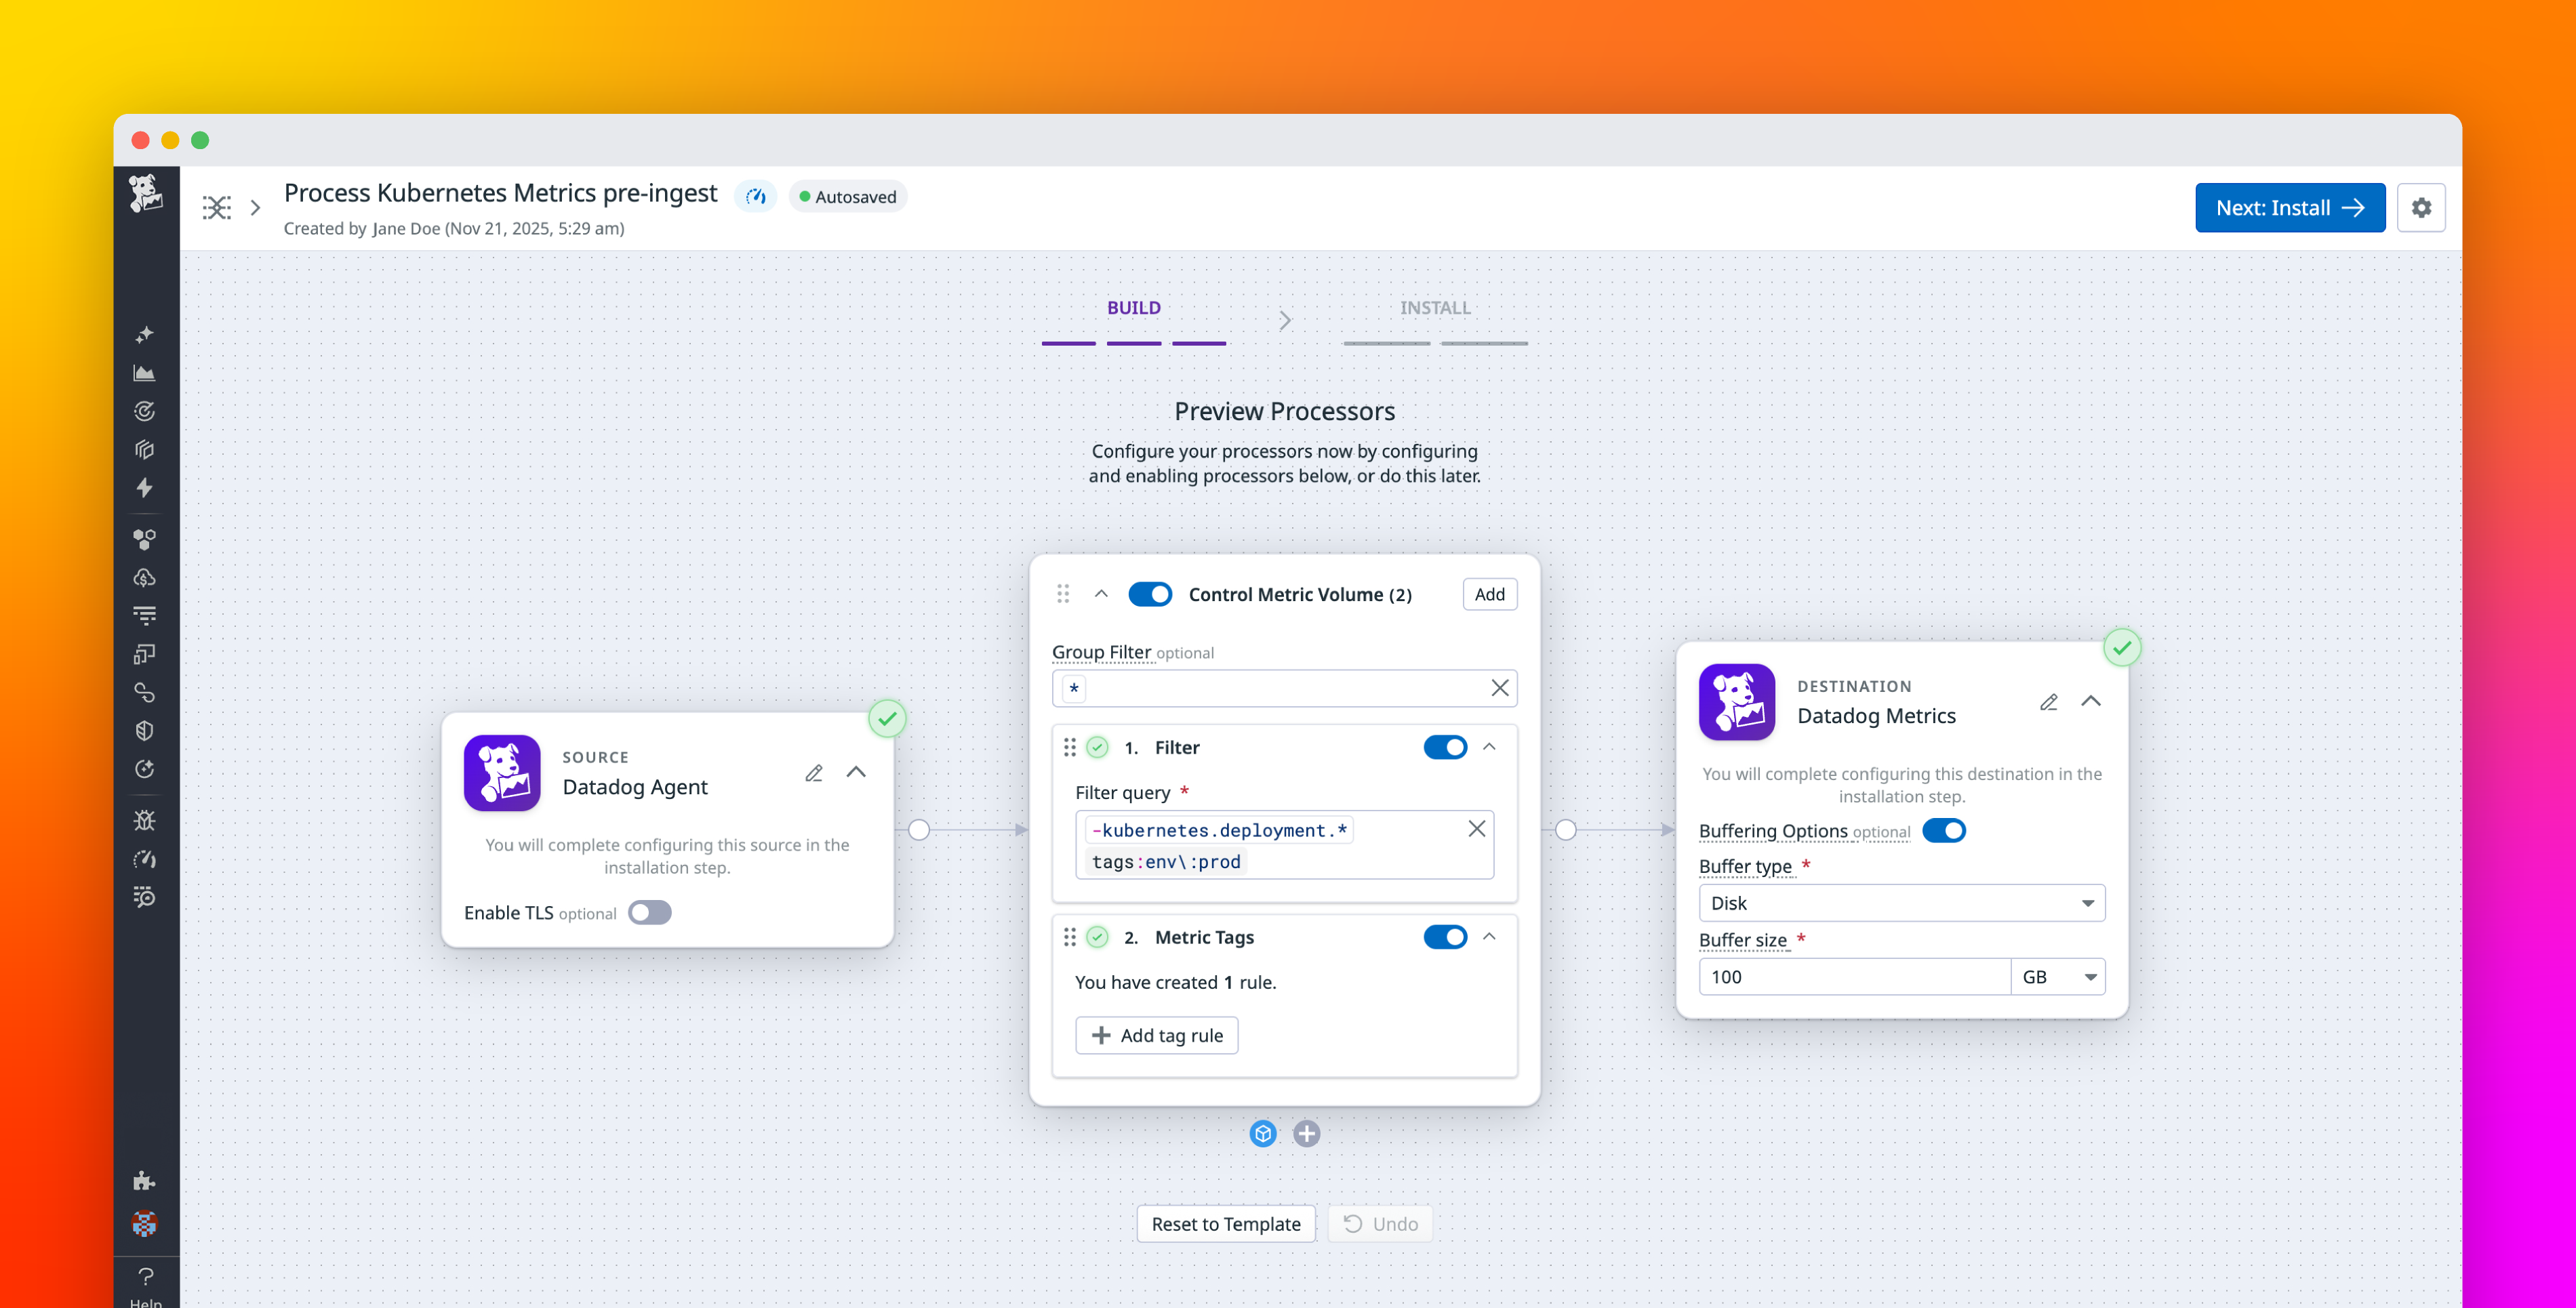Screen dimensions: 2576x1308
Task: Click the Reset to Template button
Action: pos(1226,1223)
